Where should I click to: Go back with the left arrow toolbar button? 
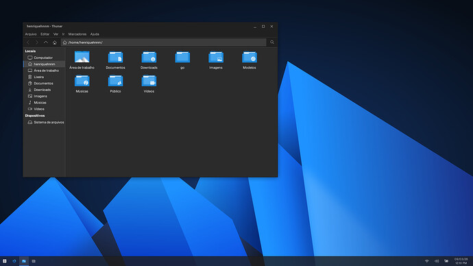tap(28, 43)
